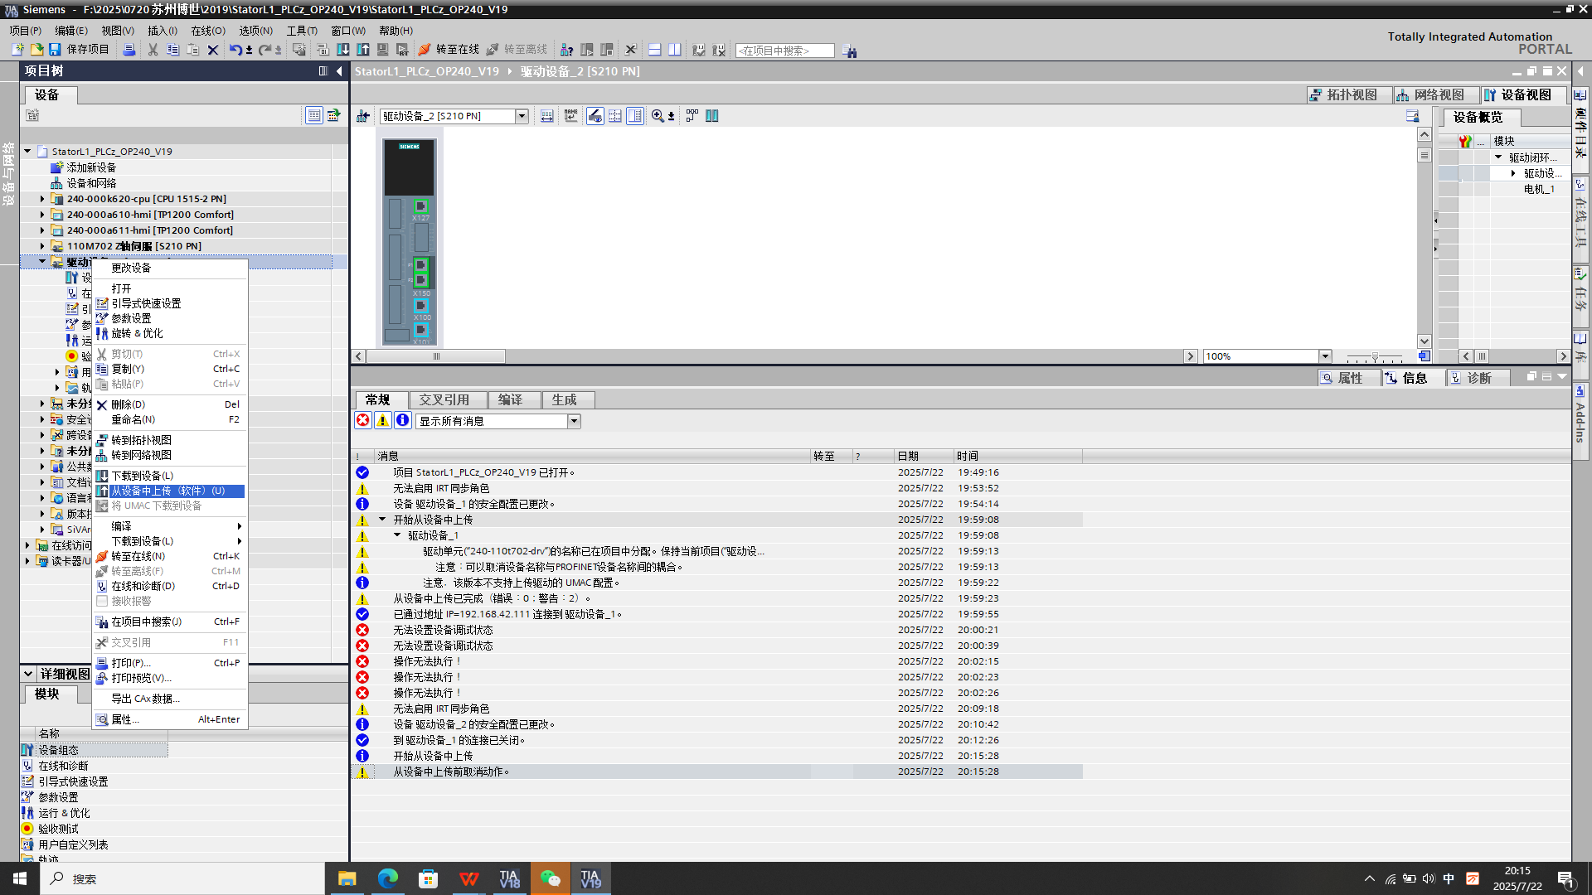
Task: Click 设备和网络 in project tree
Action: pos(91,183)
